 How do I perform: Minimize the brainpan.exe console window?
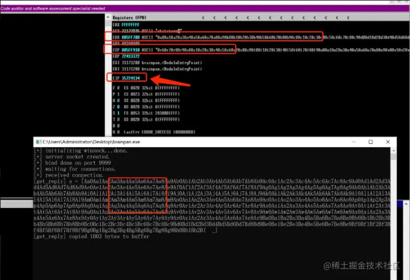354,142
